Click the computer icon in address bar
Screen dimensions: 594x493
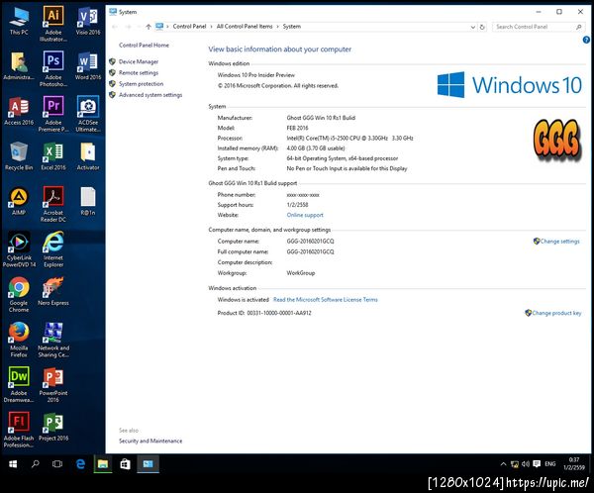(159, 26)
